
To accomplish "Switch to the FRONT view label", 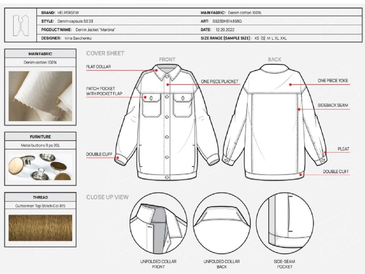I will point(167,59).
